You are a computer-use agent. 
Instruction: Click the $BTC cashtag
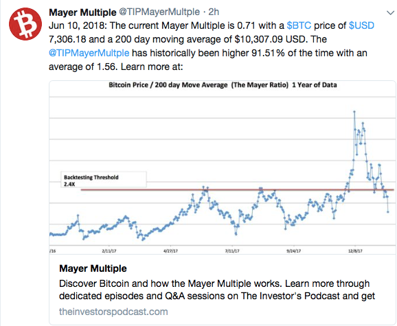pyautogui.click(x=299, y=25)
